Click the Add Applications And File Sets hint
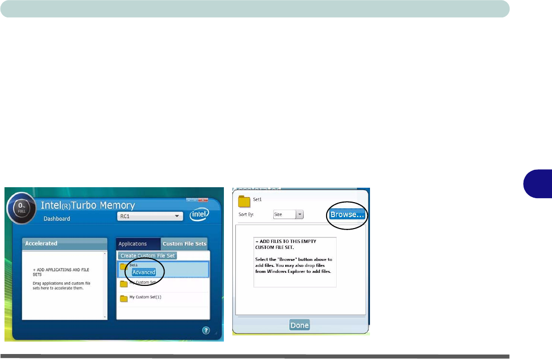 (x=61, y=272)
